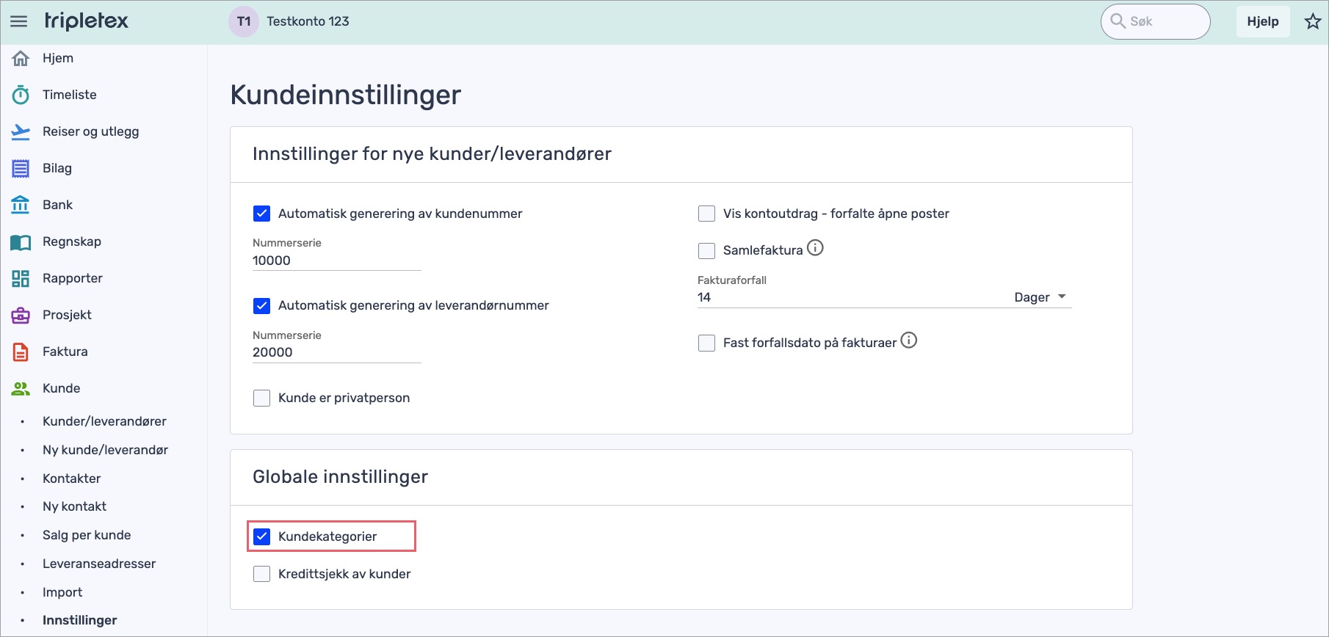The width and height of the screenshot is (1329, 637).
Task: Click the Regnskap book icon
Action: 21,241
